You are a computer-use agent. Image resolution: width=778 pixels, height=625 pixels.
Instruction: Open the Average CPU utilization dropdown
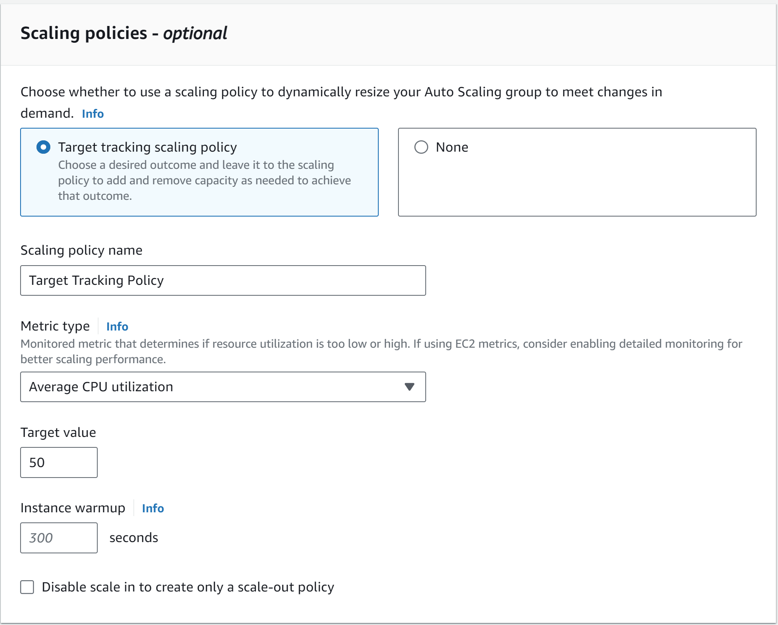[223, 387]
